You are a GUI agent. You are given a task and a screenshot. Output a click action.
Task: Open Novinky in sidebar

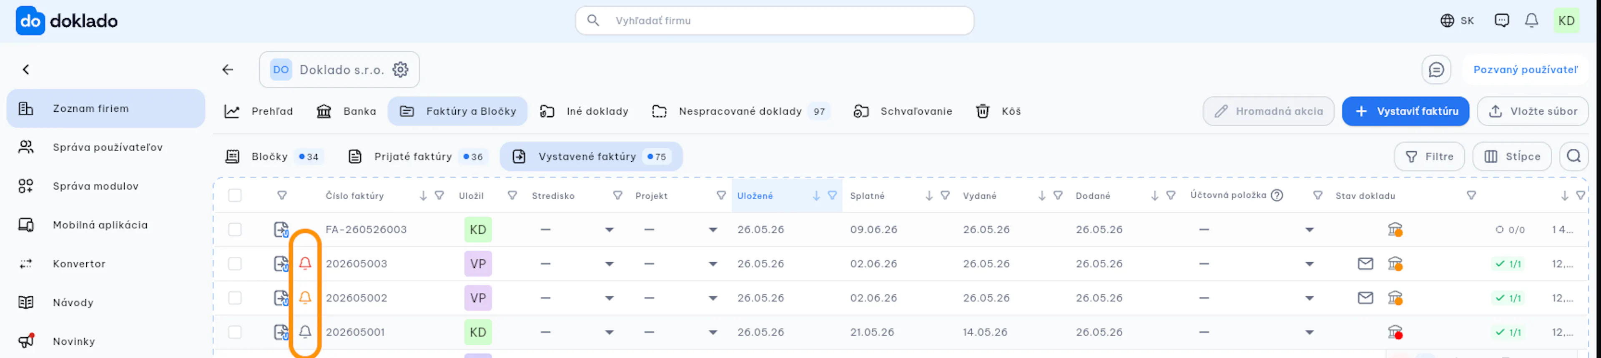105,341
